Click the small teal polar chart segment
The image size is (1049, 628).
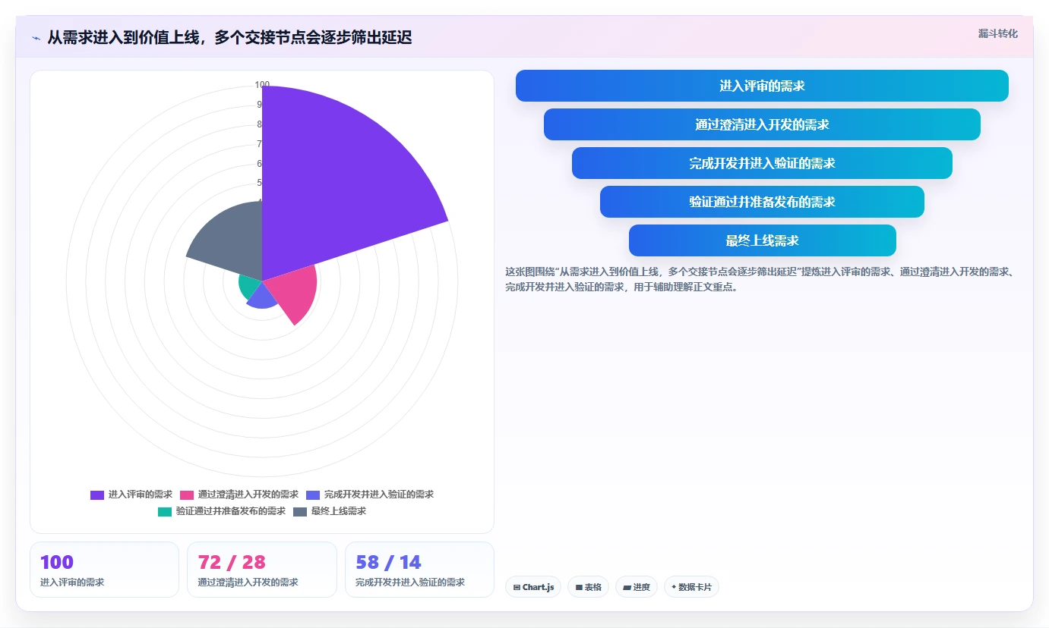(248, 285)
